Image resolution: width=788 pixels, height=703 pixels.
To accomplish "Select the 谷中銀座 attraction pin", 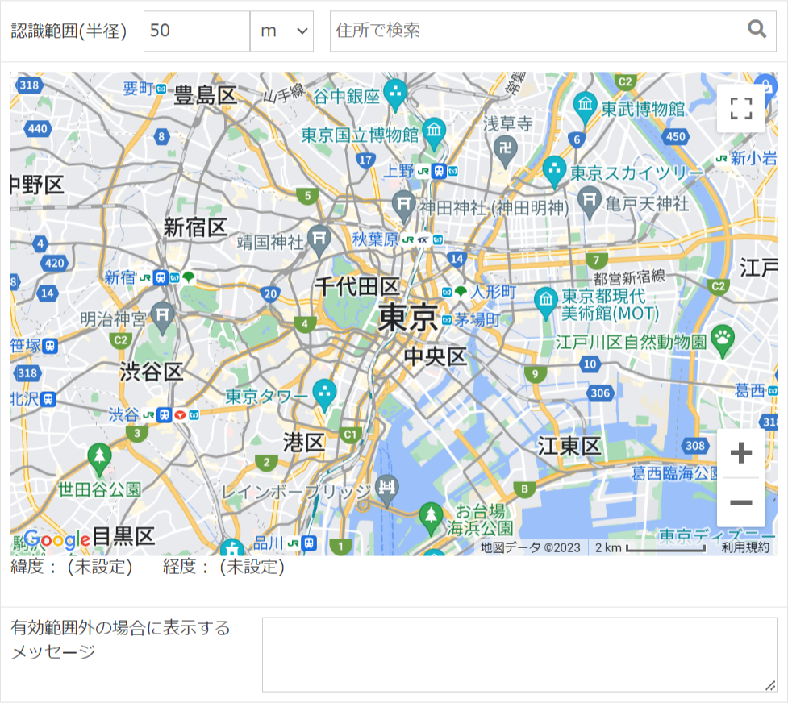I will point(395,95).
